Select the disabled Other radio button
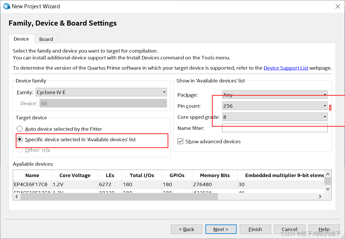 click(x=20, y=150)
